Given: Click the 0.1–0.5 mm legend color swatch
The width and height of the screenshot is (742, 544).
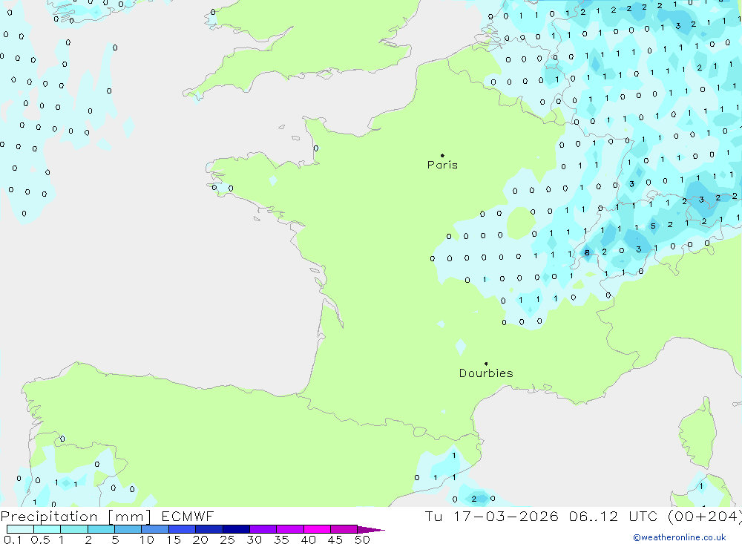Looking at the screenshot, I should [x=20, y=529].
